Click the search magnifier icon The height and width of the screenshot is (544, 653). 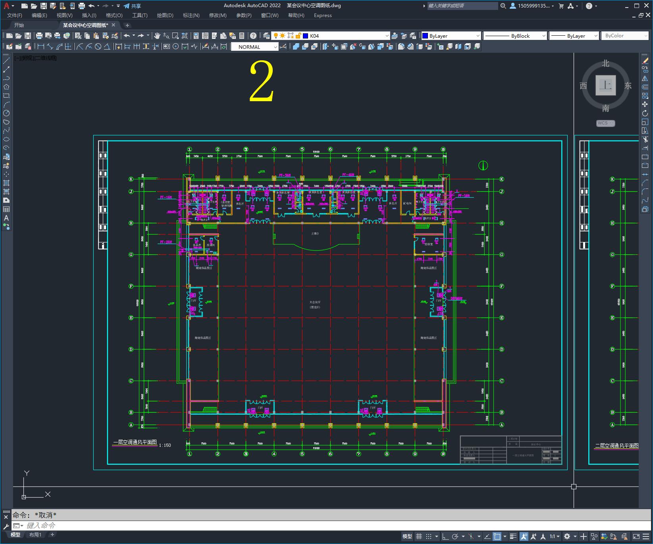click(x=503, y=6)
